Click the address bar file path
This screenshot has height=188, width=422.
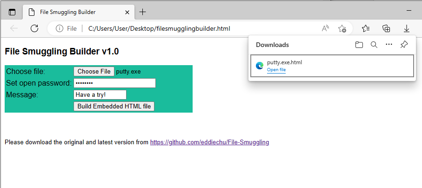[159, 28]
